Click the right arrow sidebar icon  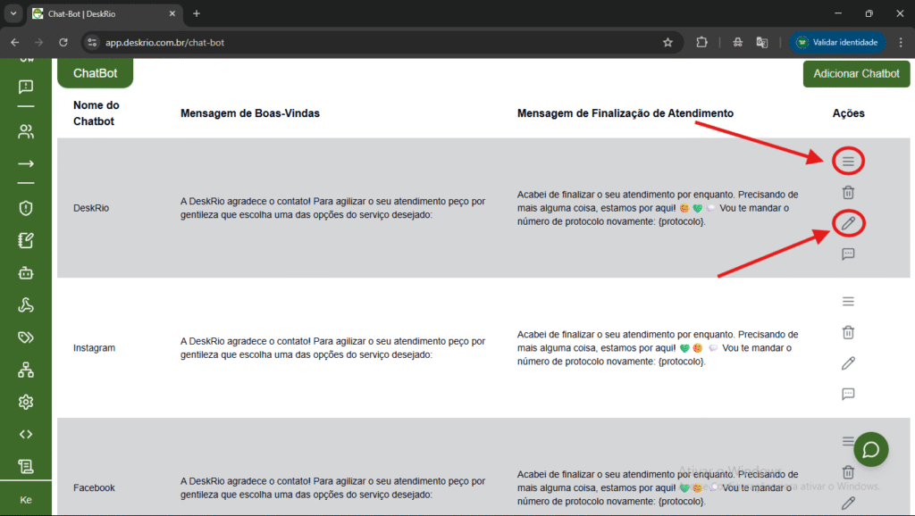(26, 164)
